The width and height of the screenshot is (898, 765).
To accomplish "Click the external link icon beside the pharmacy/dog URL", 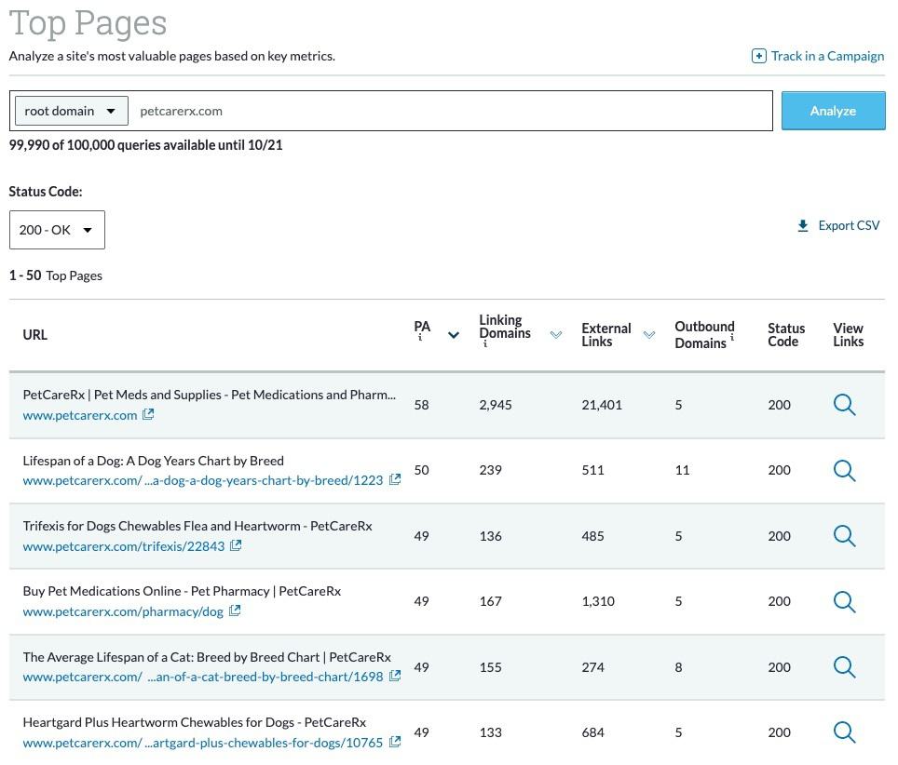I will click(235, 611).
